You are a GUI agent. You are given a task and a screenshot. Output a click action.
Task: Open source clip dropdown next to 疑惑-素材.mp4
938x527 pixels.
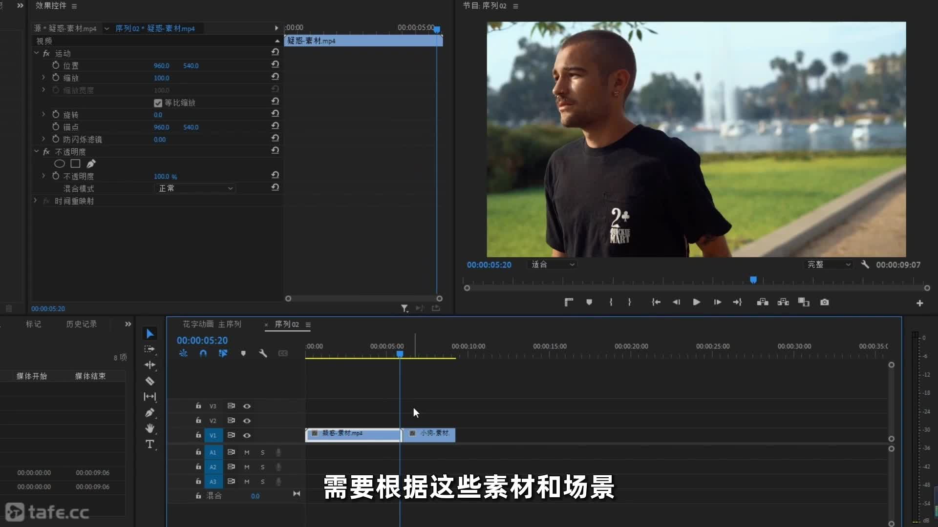(x=107, y=29)
